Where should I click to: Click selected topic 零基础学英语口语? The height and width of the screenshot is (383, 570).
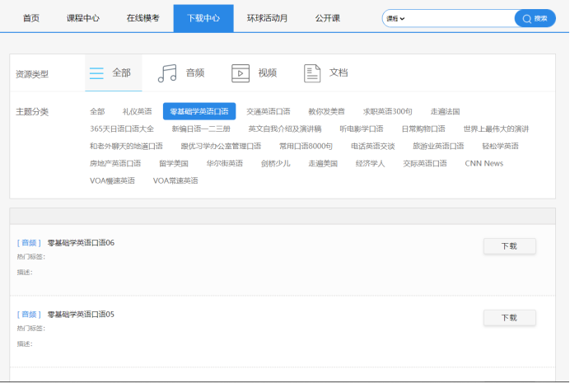pos(199,111)
